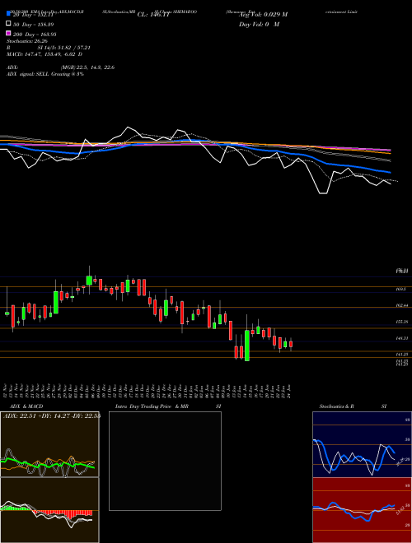The height and width of the screenshot is (543, 412).
Task: Click the blue 20 Day legend swatch
Action: click(9, 14)
